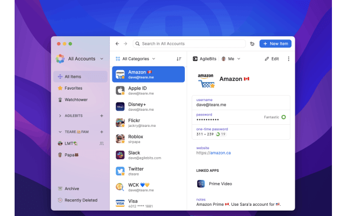Select All Items in the sidebar
Image resolution: width=346 pixels, height=216 pixels.
pos(81,77)
